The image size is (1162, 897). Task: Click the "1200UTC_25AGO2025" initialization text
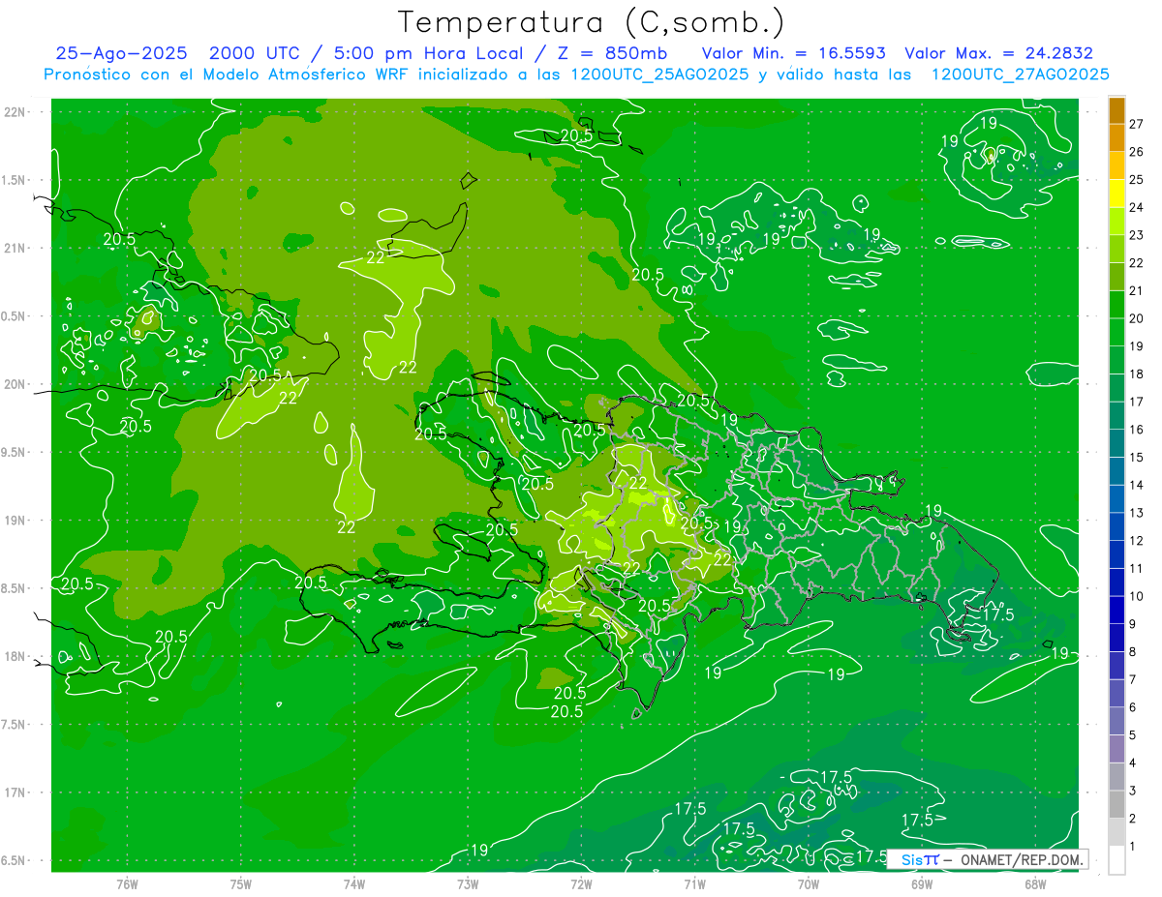(x=660, y=75)
